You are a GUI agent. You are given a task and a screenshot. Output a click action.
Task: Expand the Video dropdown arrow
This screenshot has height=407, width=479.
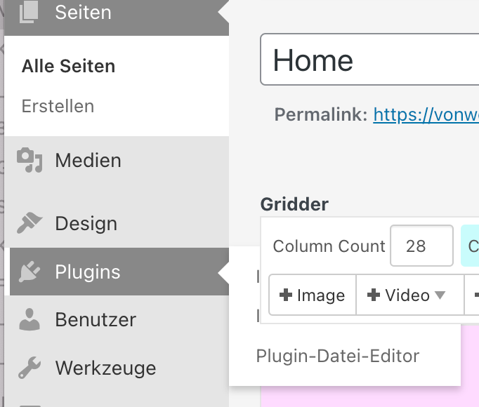[x=440, y=295]
